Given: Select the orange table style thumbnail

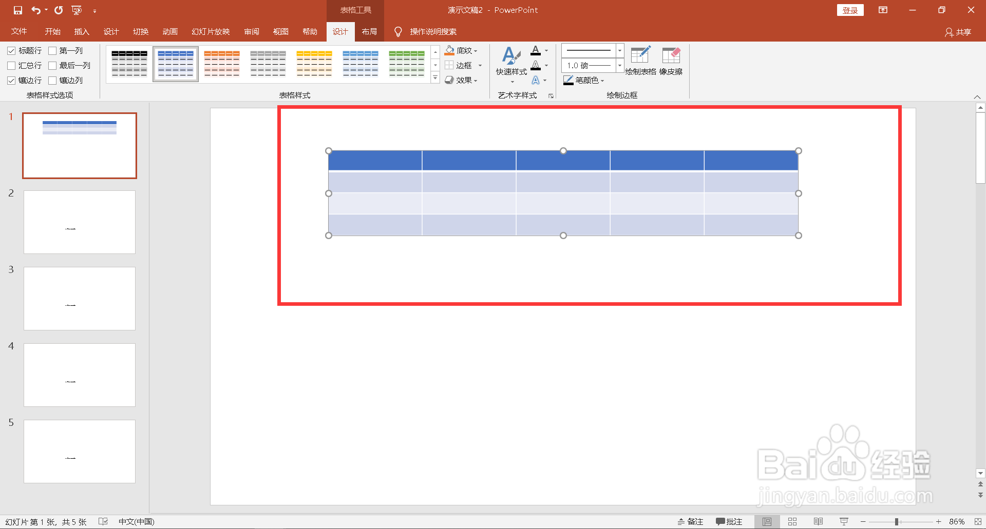Looking at the screenshot, I should (222, 64).
